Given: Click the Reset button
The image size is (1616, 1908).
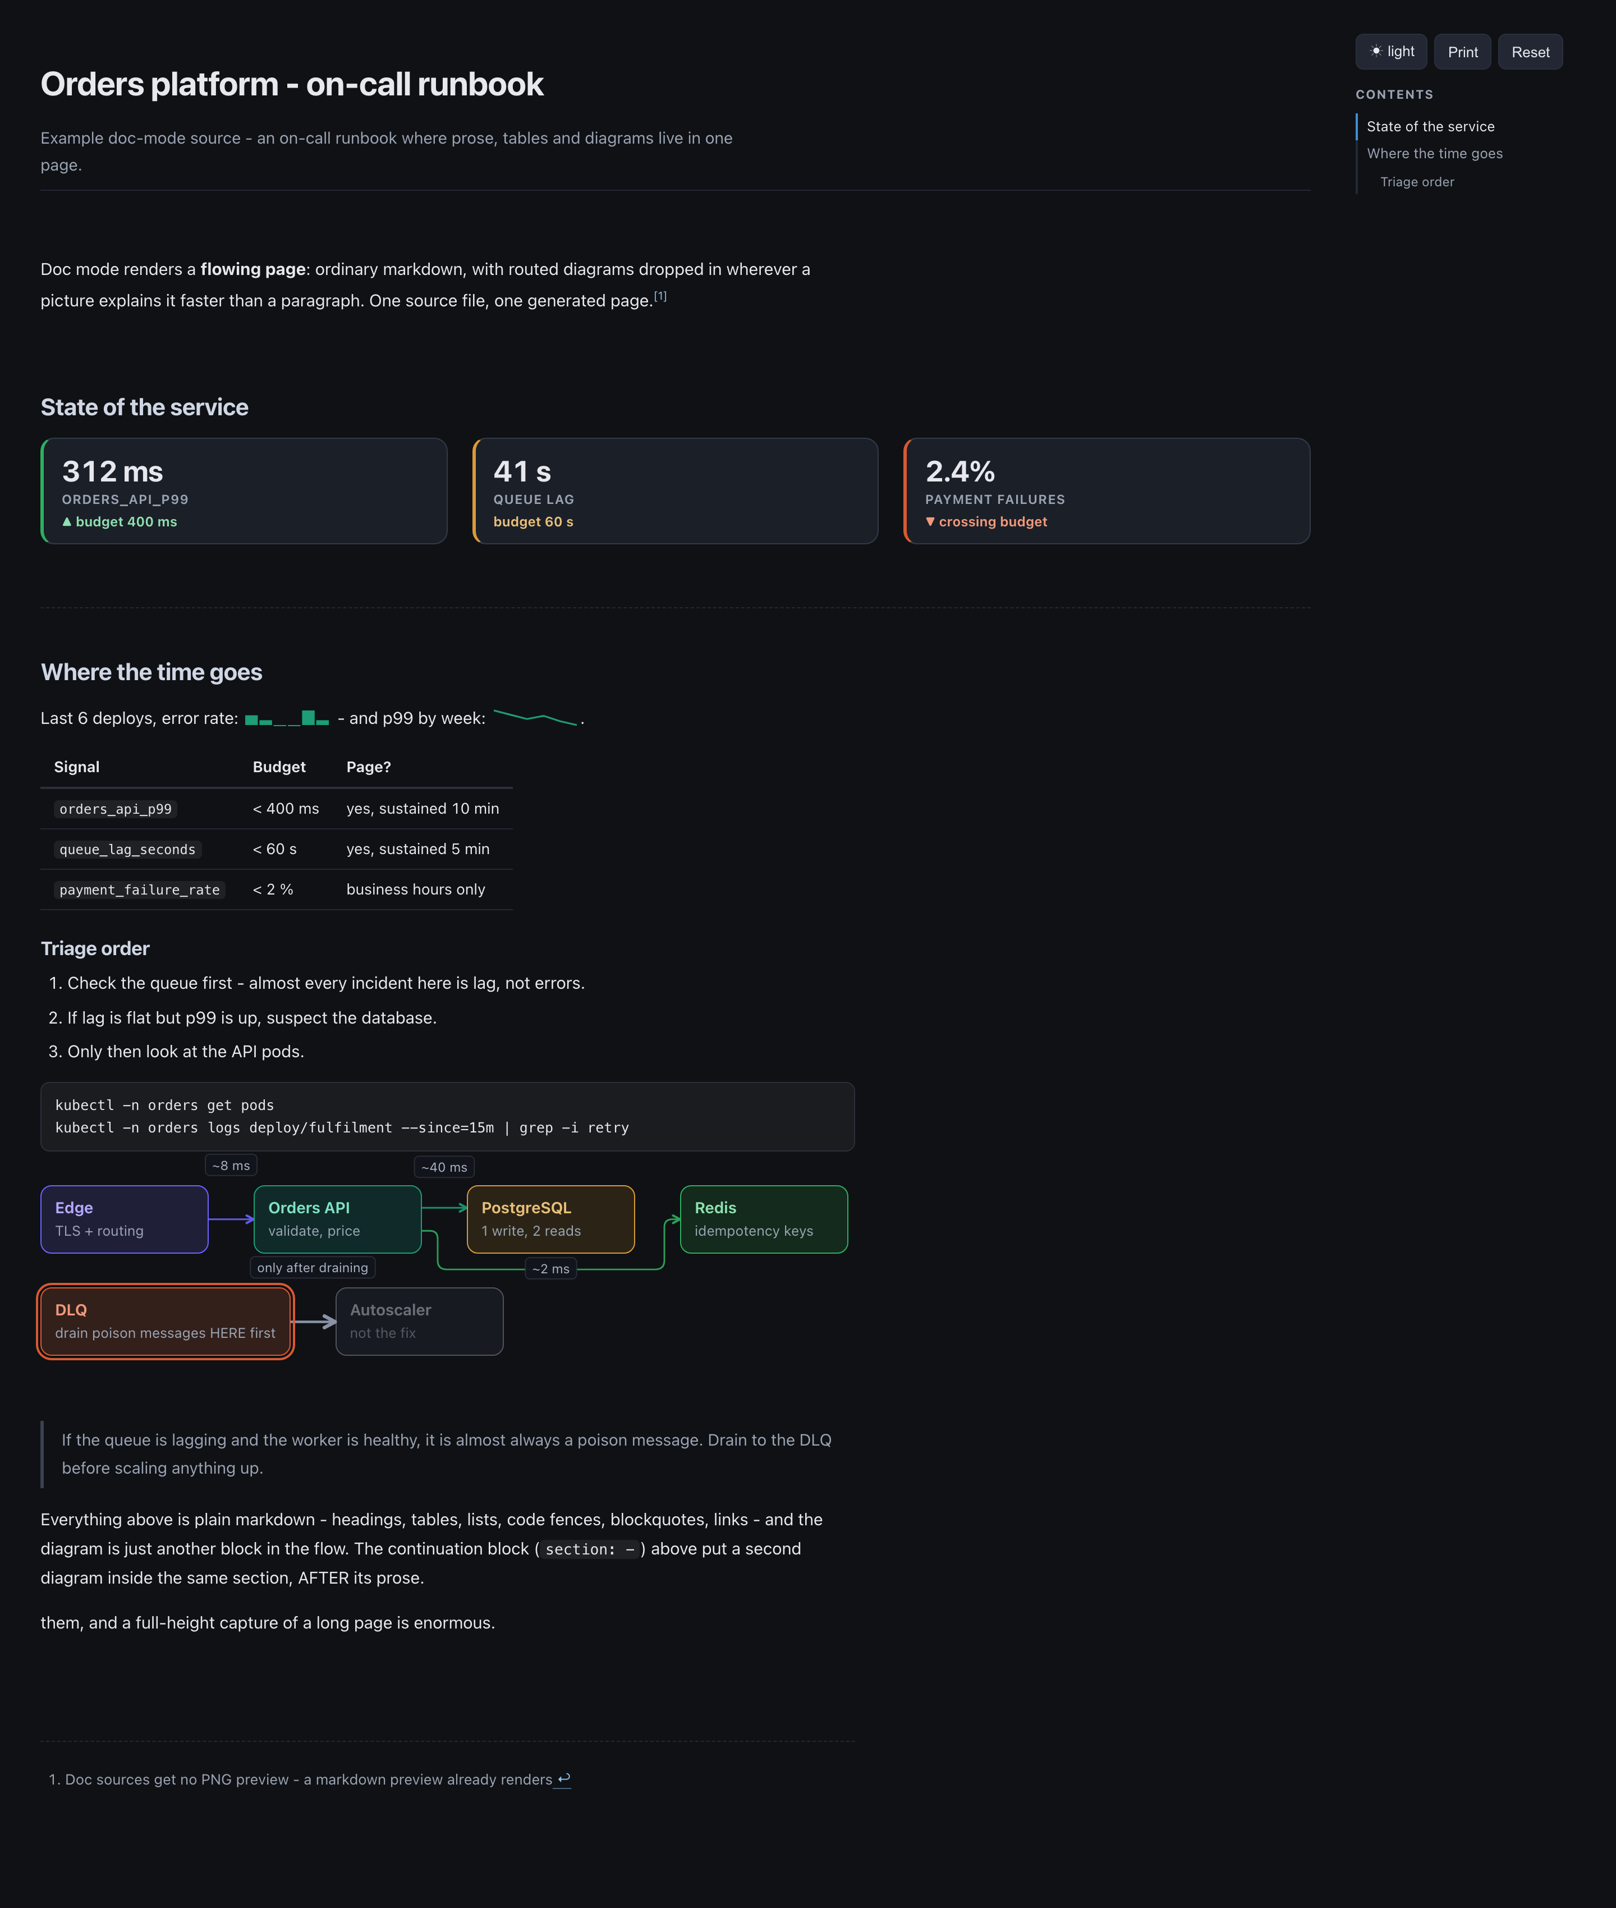Looking at the screenshot, I should tap(1530, 51).
